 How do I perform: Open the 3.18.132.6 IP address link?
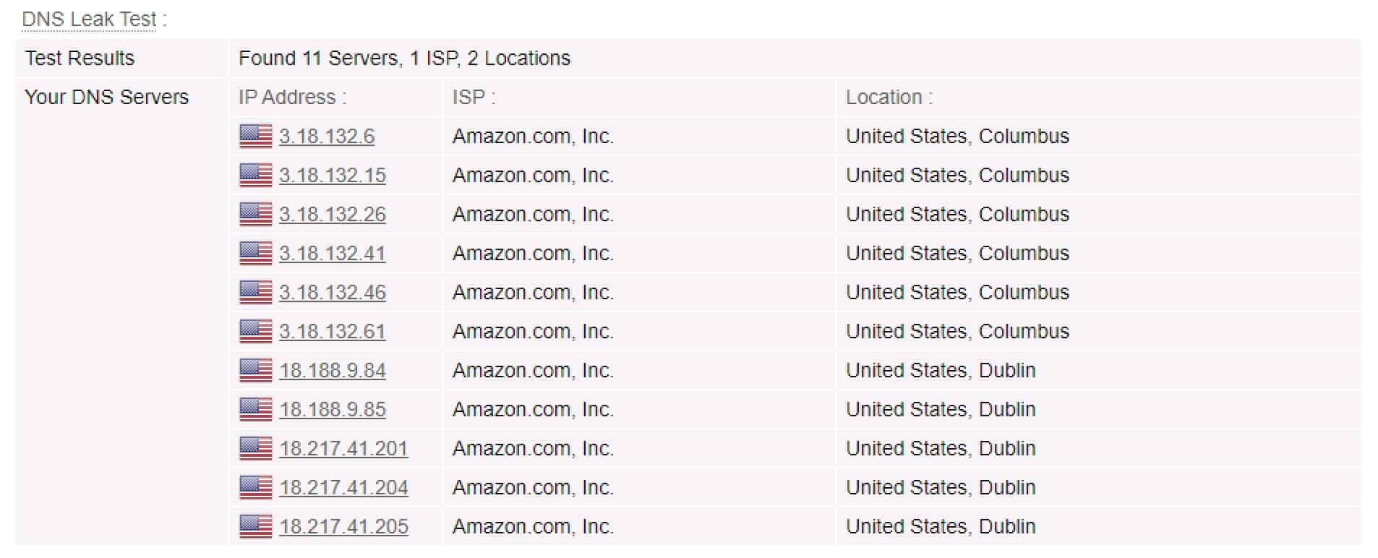[x=327, y=136]
